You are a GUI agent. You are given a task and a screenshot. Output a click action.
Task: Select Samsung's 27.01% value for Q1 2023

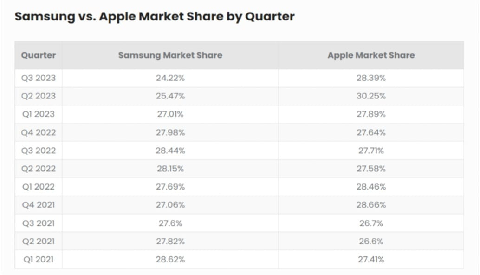pos(170,114)
